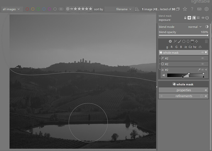Screen dimensions: 212x151
Task: Toggle the yellow color label filter
Action: point(33,9)
